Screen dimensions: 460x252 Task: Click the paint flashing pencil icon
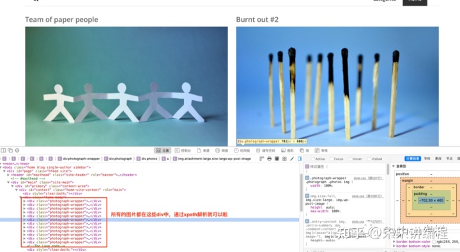pos(292,159)
